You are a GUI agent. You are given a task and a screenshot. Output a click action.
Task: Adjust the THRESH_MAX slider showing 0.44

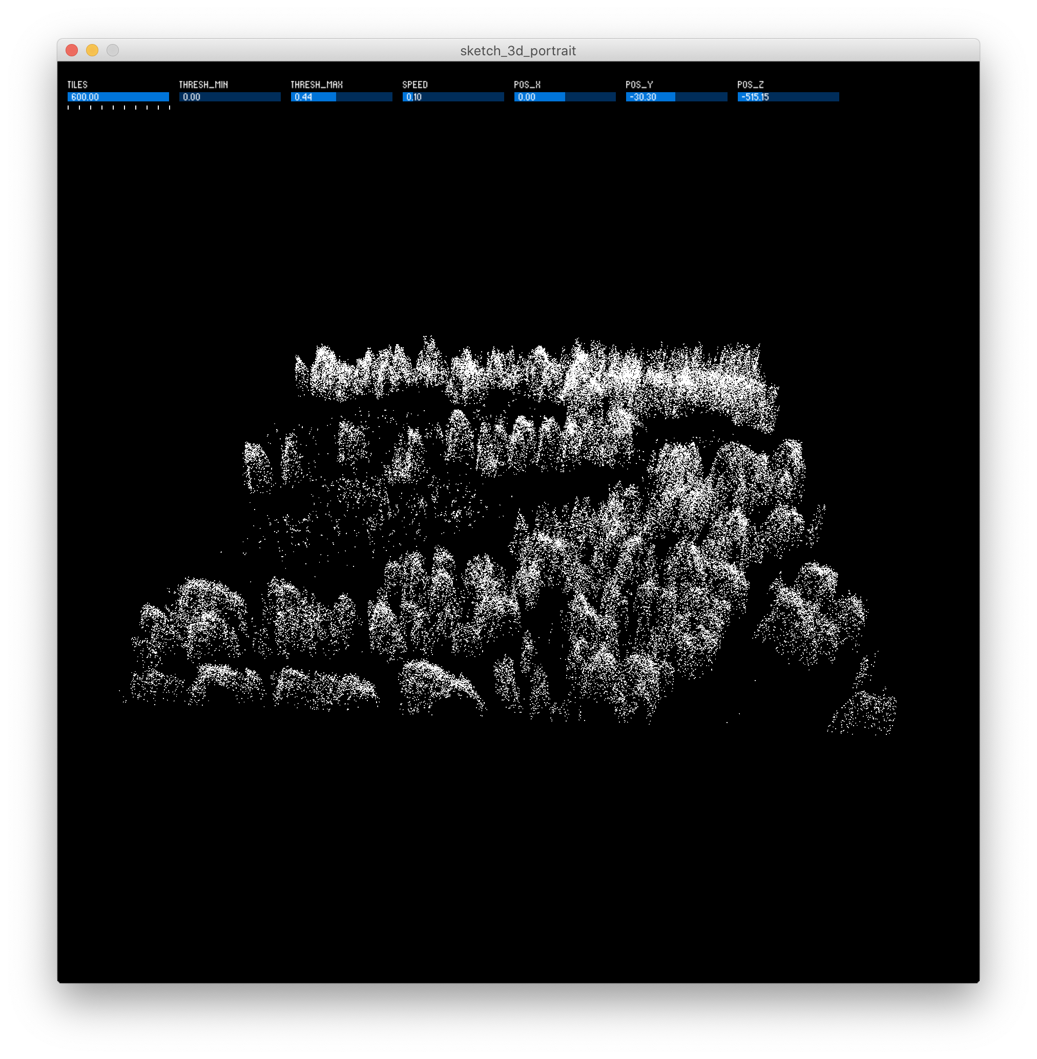tap(342, 97)
